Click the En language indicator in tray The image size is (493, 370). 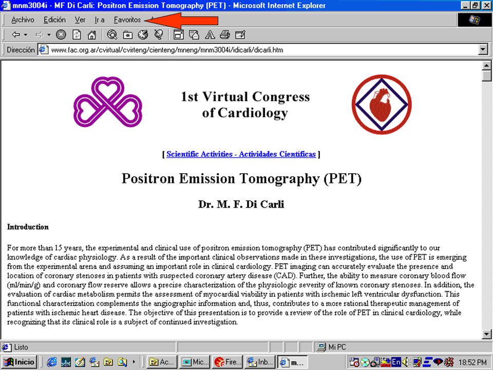396,362
